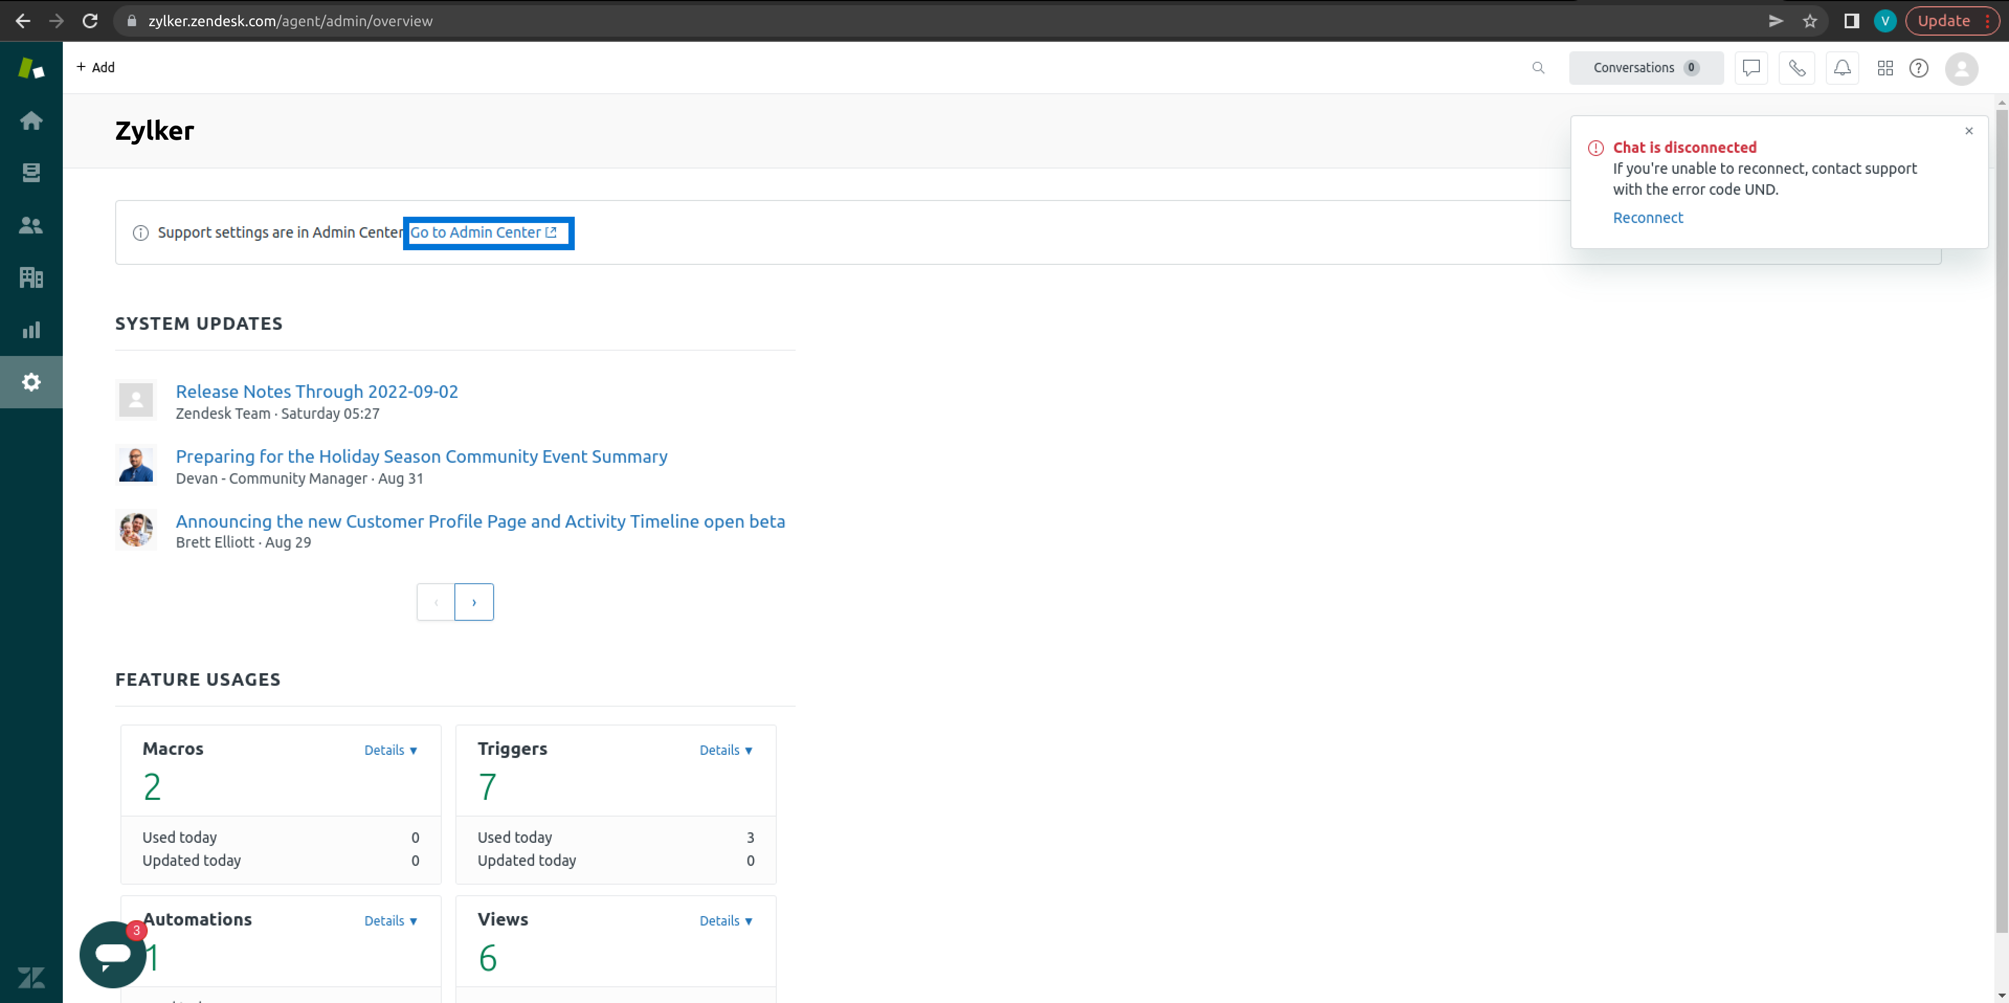Open the Organizations icon in the sidebar
Image resolution: width=2009 pixels, height=1003 pixels.
pos(31,277)
